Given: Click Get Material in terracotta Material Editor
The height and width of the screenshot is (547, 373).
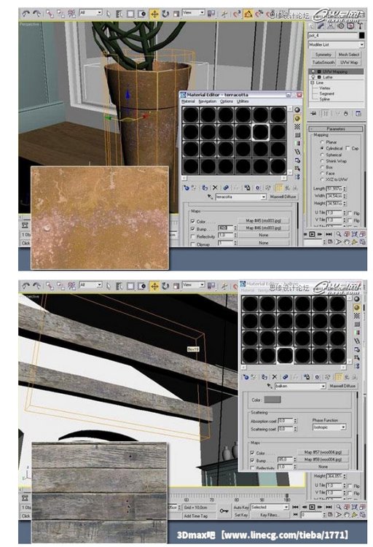Looking at the screenshot, I should pos(186,187).
